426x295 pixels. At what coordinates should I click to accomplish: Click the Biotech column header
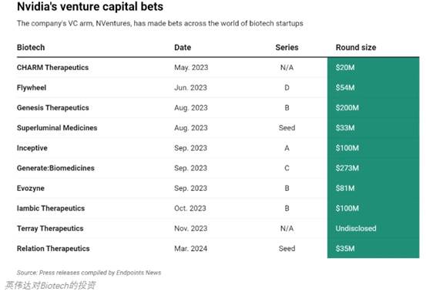[x=31, y=47]
